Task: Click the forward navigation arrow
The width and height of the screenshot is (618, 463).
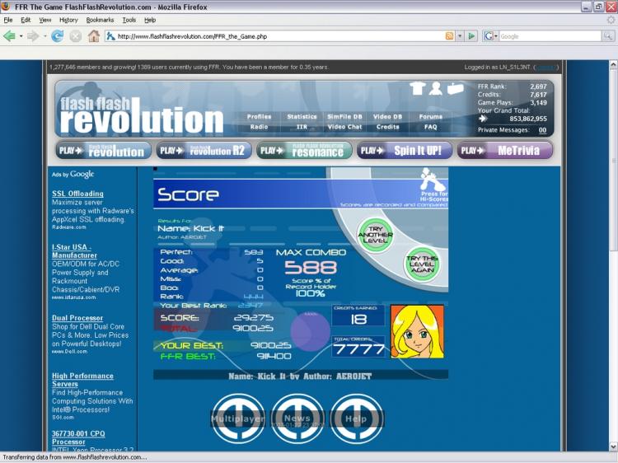Action: [33, 36]
